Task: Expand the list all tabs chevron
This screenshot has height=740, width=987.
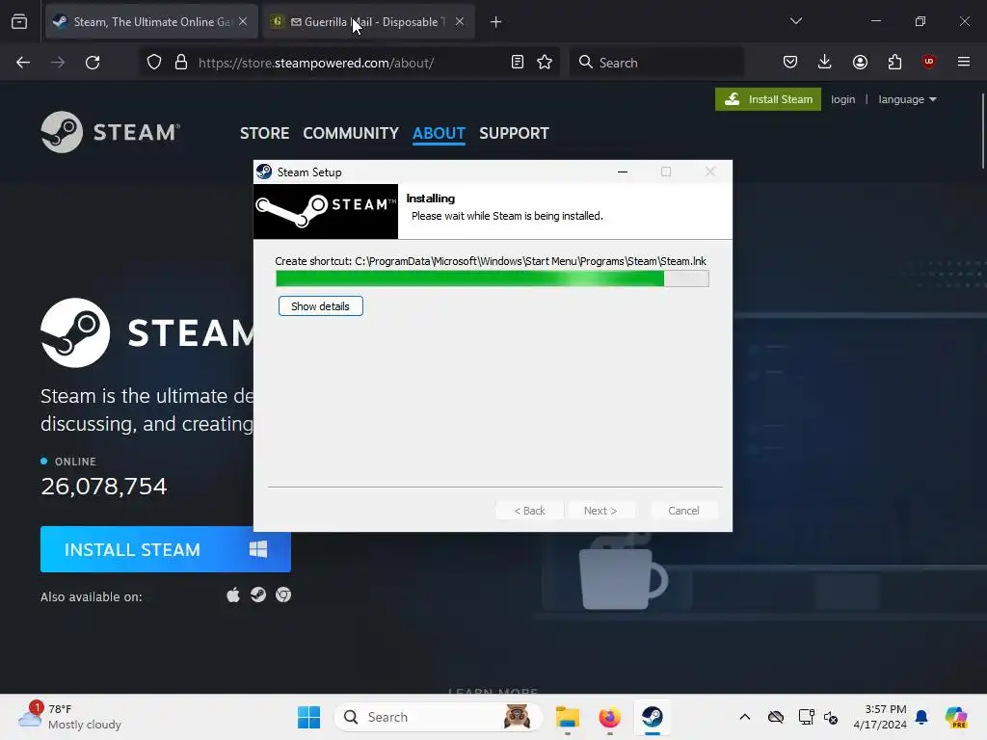Action: 795,21
